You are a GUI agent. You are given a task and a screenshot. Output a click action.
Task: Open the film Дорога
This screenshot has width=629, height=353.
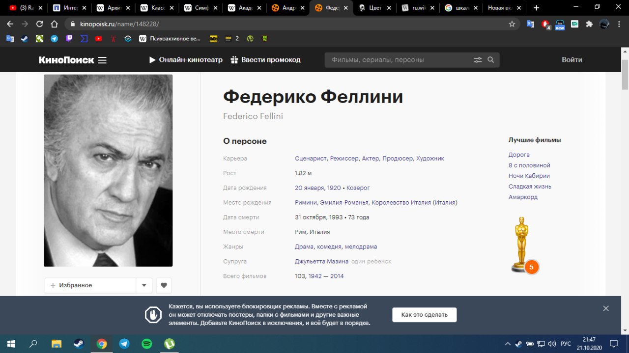(519, 155)
